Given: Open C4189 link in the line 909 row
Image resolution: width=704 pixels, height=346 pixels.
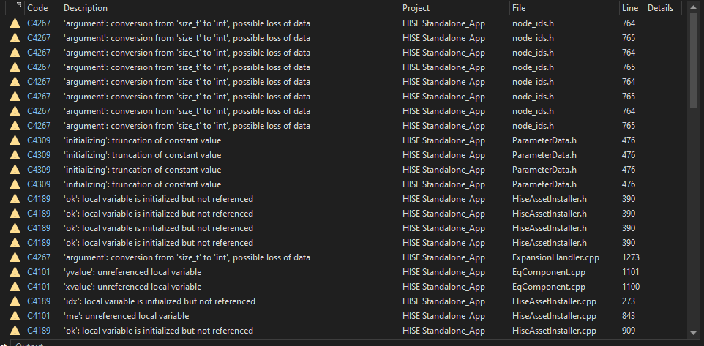Looking at the screenshot, I should point(39,331).
